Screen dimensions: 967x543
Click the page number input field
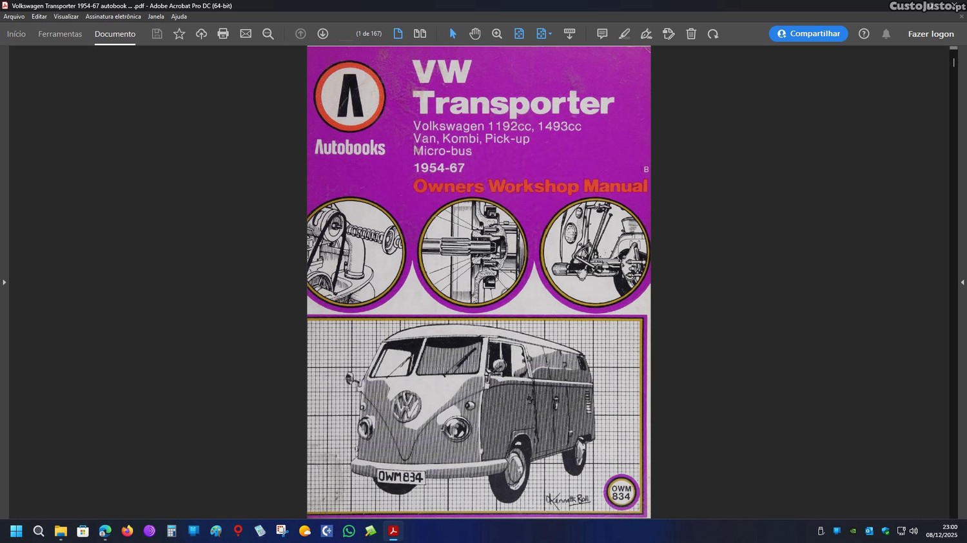point(346,34)
